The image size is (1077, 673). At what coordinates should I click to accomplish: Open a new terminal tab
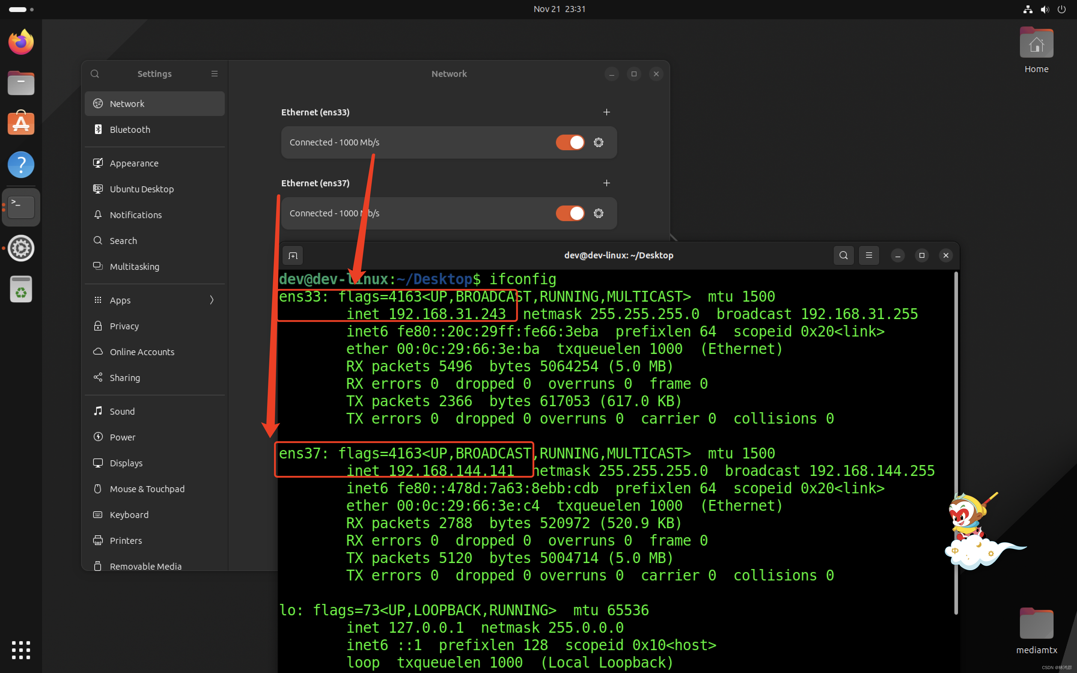(293, 255)
